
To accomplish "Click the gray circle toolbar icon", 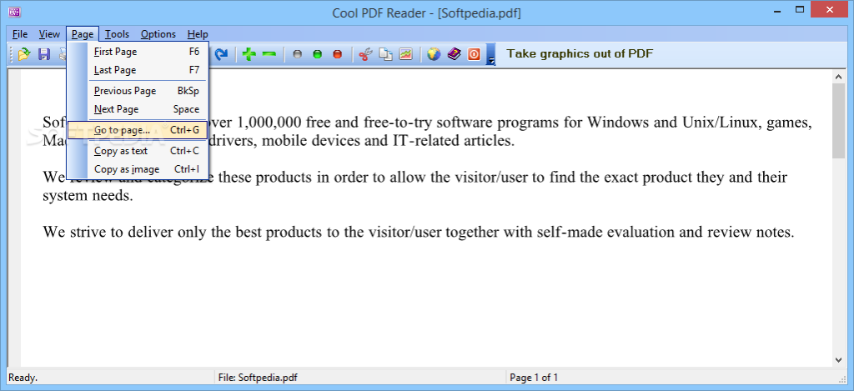I will coord(298,54).
